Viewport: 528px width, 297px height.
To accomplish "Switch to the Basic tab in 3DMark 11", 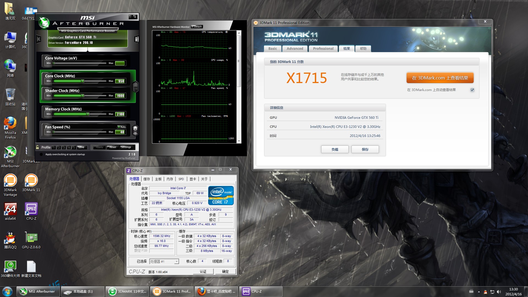I will [x=273, y=48].
